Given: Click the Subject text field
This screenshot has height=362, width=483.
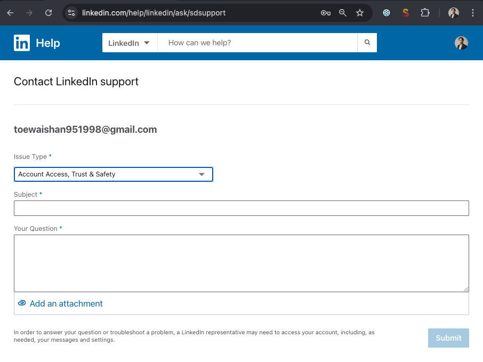Looking at the screenshot, I should coord(241,208).
